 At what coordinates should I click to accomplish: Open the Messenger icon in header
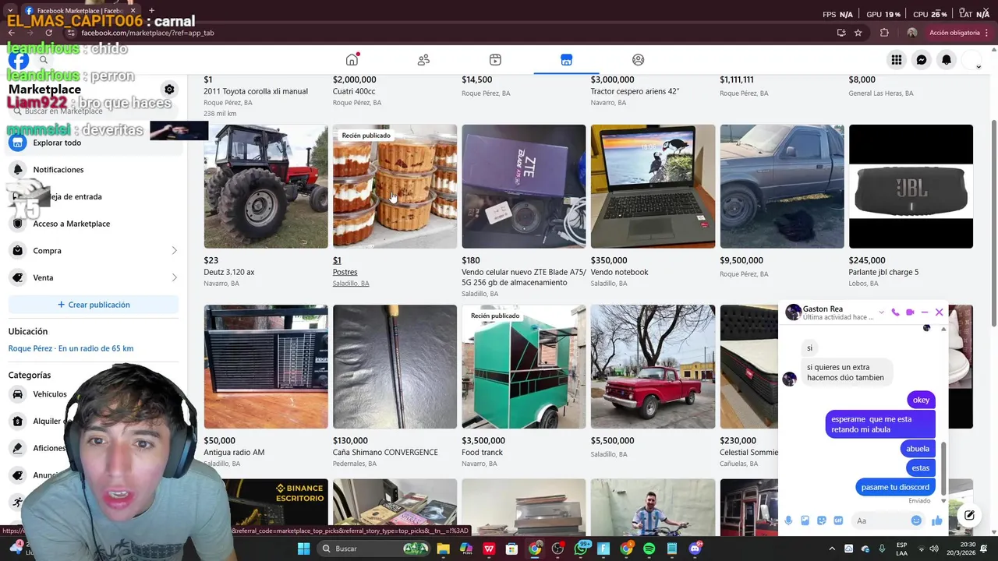[x=922, y=60]
